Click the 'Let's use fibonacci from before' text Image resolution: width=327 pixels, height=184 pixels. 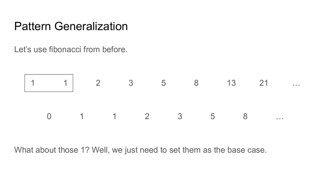click(x=71, y=50)
